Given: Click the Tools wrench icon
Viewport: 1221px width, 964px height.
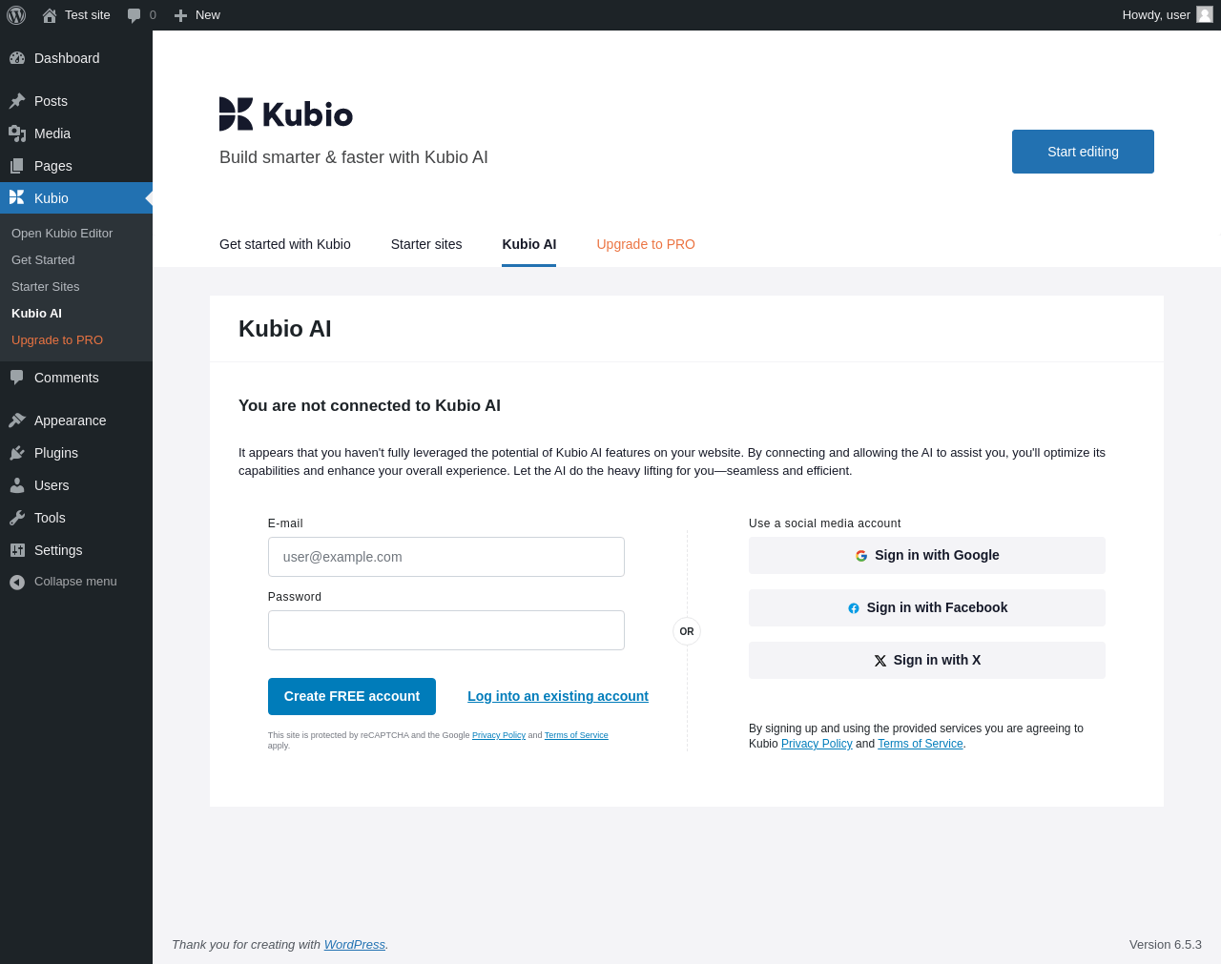Looking at the screenshot, I should [17, 518].
